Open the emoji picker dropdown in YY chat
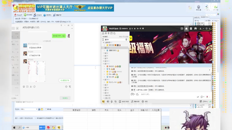Viewport: 232px width, 130px height. (133, 94)
